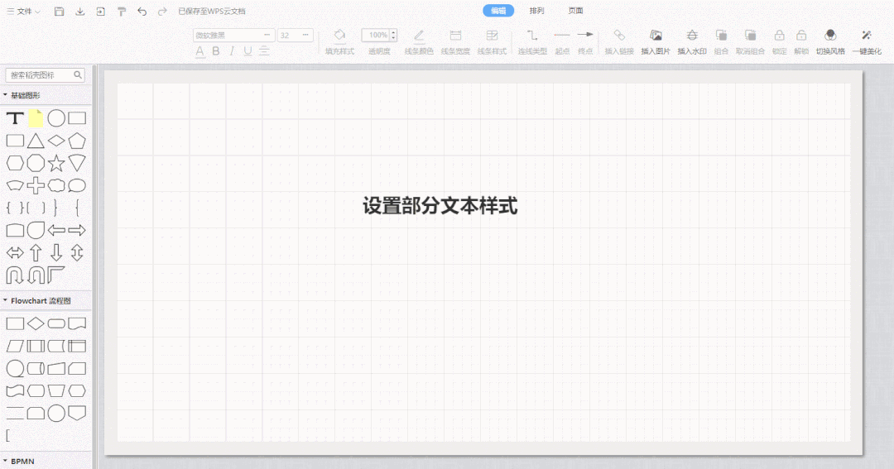Open the 填充样式 fill style tool
Image resolution: width=894 pixels, height=469 pixels.
click(340, 41)
